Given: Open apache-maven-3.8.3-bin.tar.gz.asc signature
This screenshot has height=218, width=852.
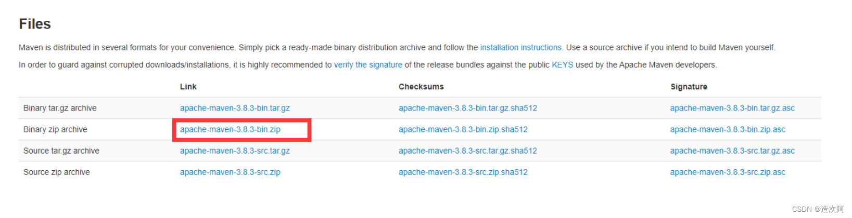Looking at the screenshot, I should point(732,108).
